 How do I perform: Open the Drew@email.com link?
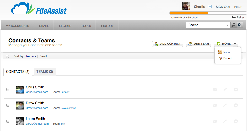click(37, 108)
